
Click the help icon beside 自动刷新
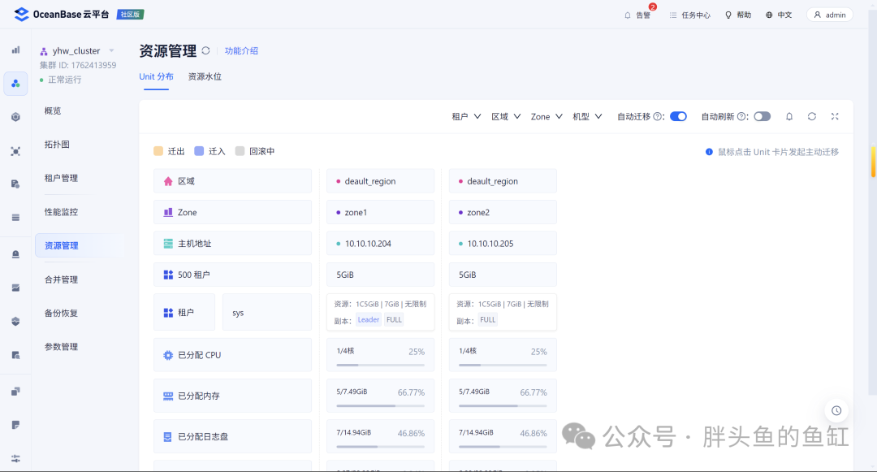click(x=741, y=116)
